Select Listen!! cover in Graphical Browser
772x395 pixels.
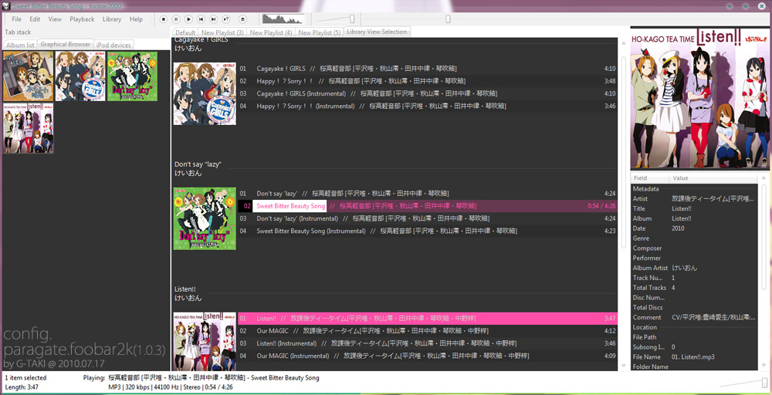(28, 128)
